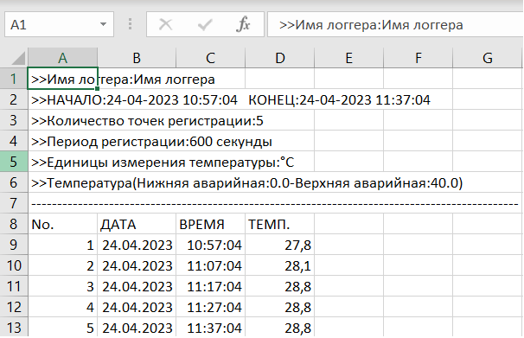Select row 7 header
The image size is (524, 338).
(x=14, y=203)
